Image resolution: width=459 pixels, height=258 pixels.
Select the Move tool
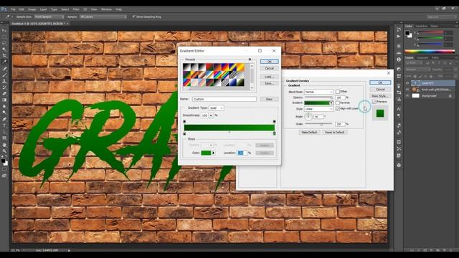tap(4, 30)
